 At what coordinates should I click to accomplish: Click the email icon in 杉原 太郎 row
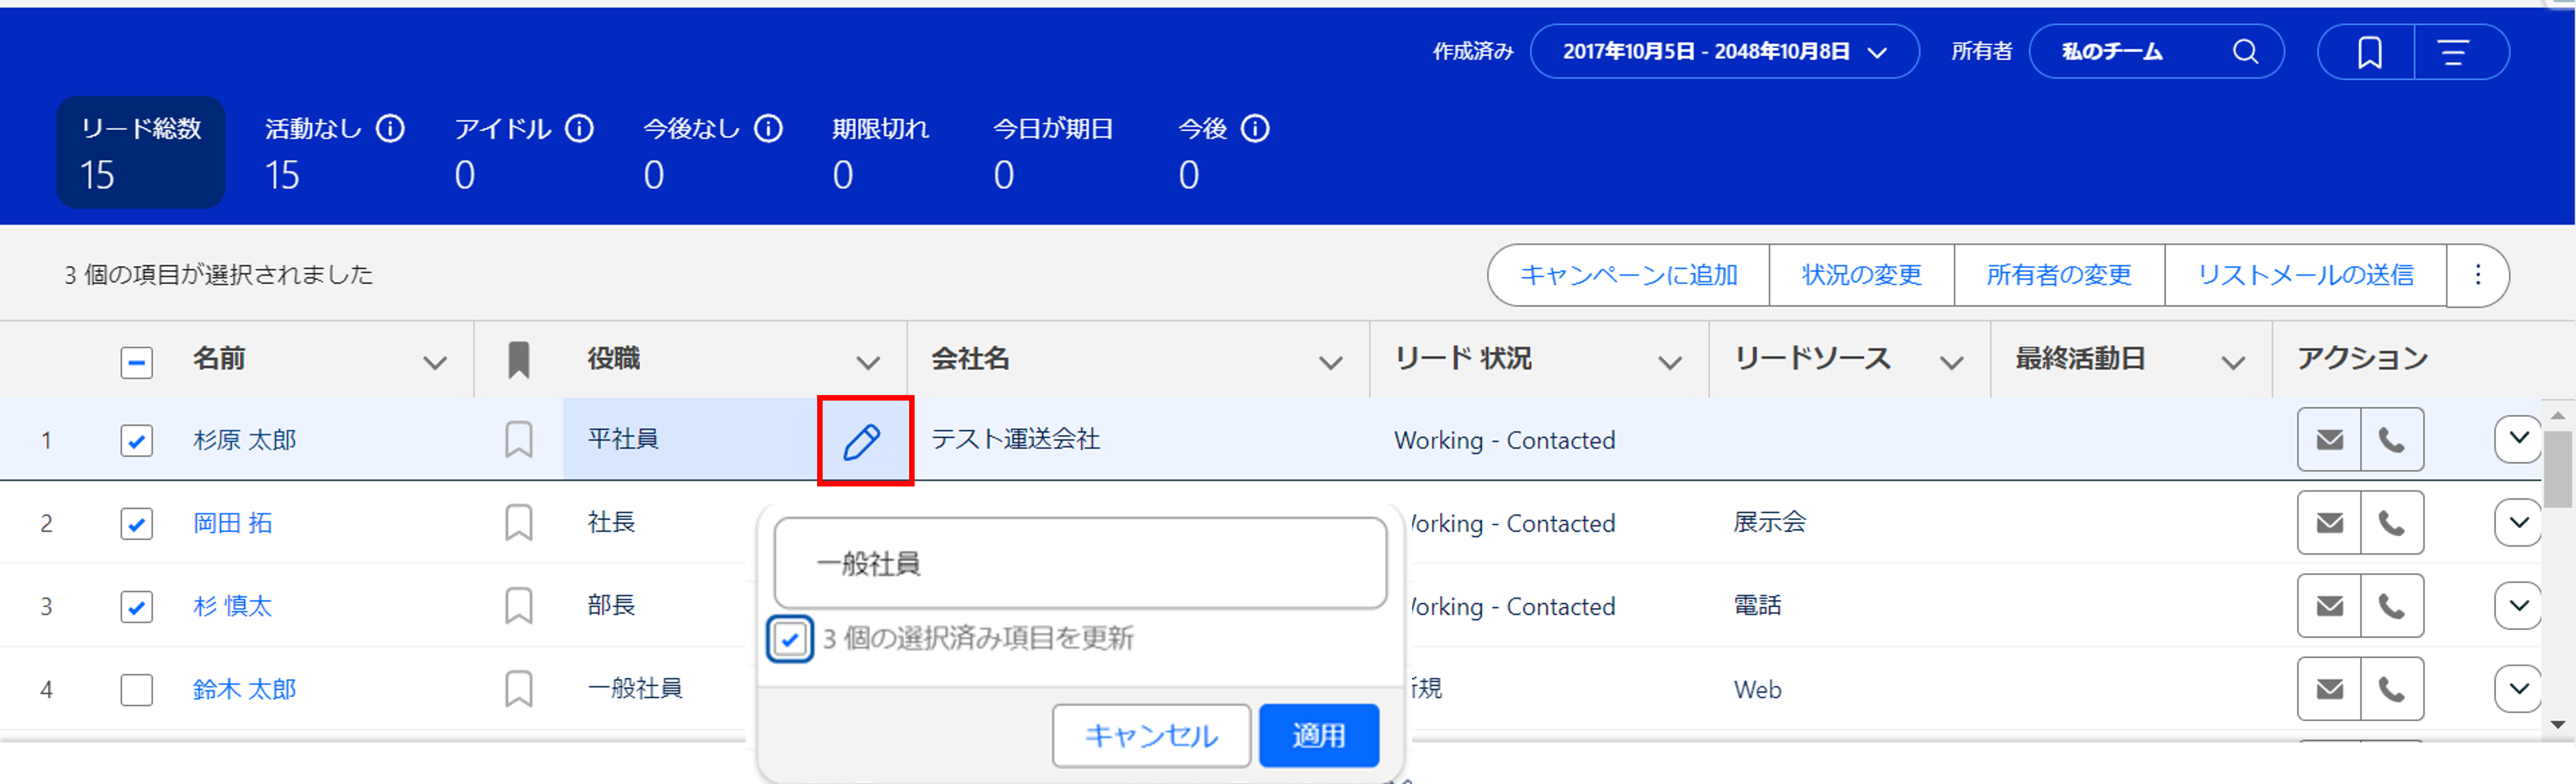(x=2329, y=439)
